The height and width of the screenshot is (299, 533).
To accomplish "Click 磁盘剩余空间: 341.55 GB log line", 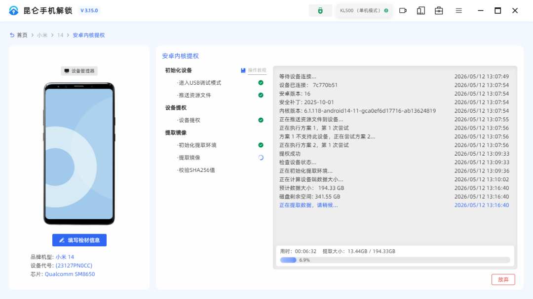I will coord(309,197).
